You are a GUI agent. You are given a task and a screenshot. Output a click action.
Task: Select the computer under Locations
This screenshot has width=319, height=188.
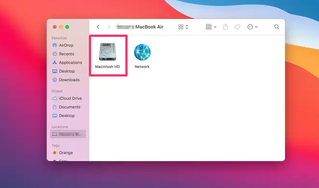click(x=68, y=134)
